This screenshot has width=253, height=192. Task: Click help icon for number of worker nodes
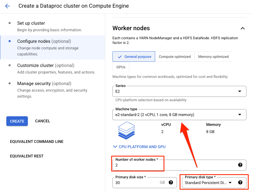click(240, 165)
